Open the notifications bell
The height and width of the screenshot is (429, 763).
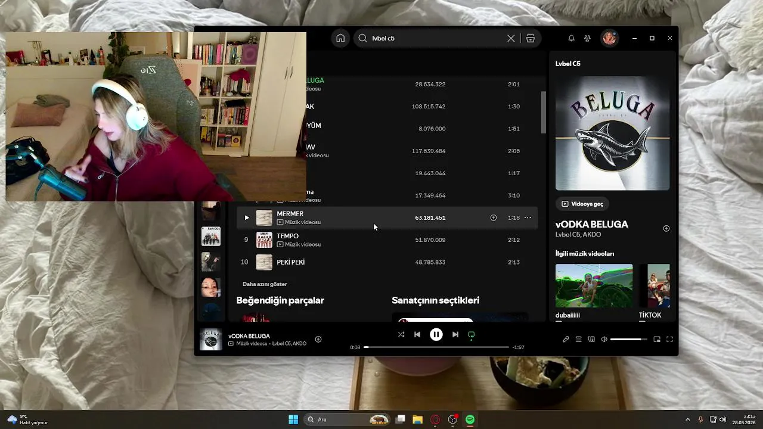[571, 38]
